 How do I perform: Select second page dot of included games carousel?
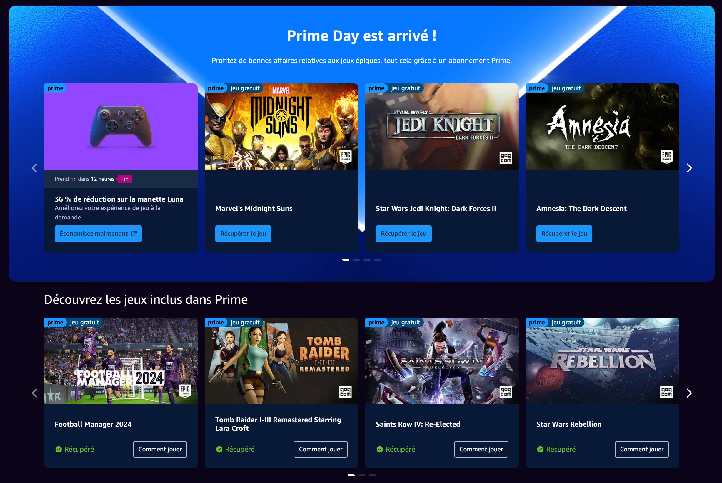tap(362, 475)
